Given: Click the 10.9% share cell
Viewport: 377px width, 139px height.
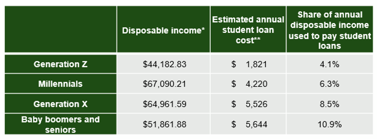Looking at the screenshot, I should 330,124.
